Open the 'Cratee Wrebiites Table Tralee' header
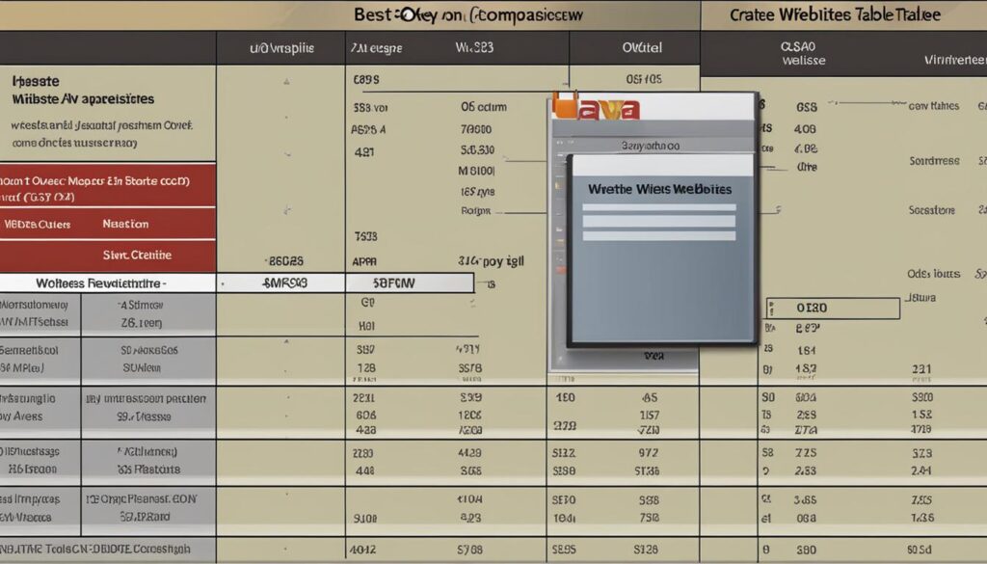Screen dimensions: 987x564 pyautogui.click(x=836, y=15)
